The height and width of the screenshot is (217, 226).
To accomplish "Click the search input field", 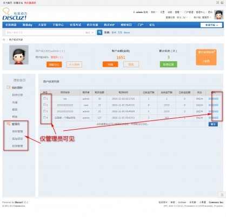I will (x=44, y=33).
